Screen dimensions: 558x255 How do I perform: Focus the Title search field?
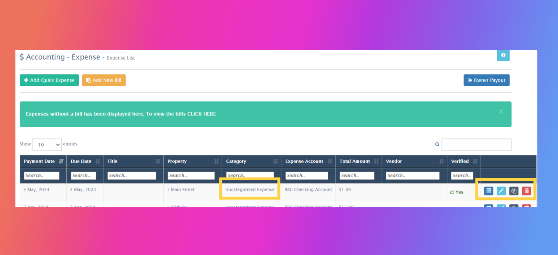[132, 175]
